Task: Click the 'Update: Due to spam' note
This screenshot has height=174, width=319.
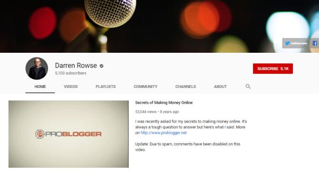Action: (x=188, y=147)
